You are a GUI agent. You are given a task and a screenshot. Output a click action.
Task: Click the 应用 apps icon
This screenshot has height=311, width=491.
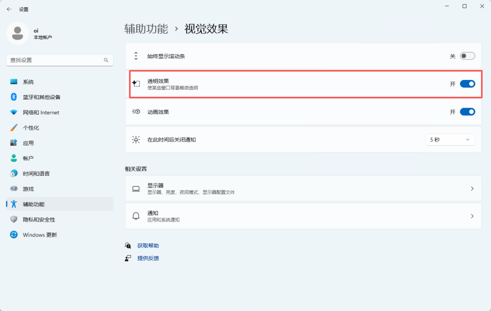tap(14, 143)
